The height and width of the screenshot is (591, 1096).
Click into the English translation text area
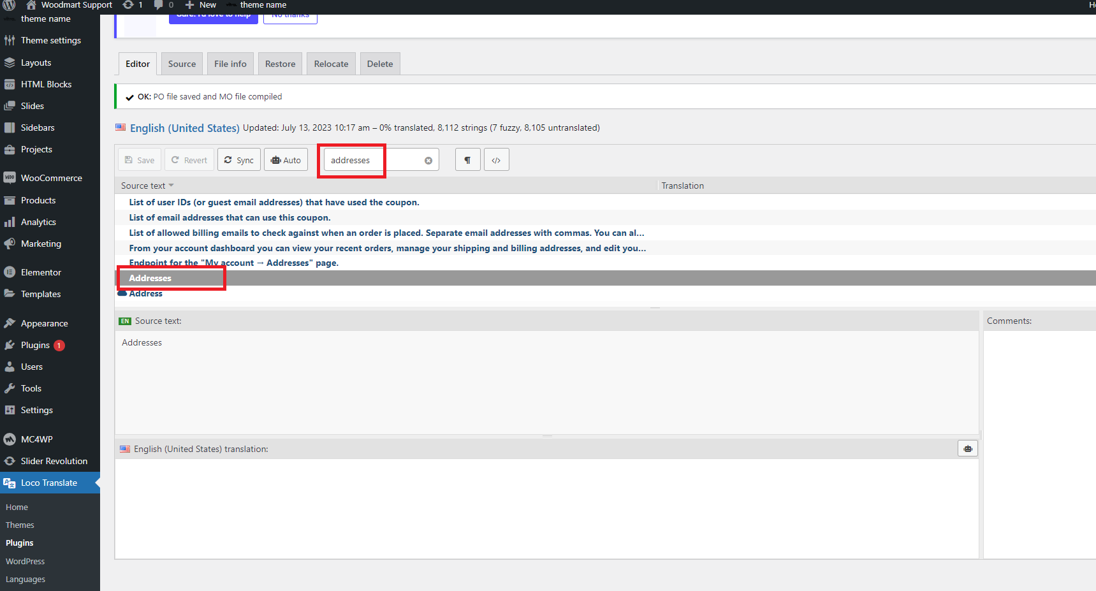click(x=546, y=508)
